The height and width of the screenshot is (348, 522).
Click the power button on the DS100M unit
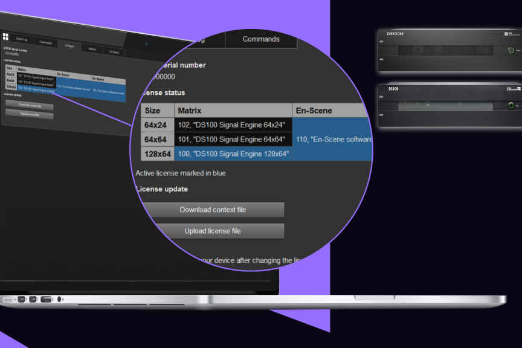click(511, 50)
